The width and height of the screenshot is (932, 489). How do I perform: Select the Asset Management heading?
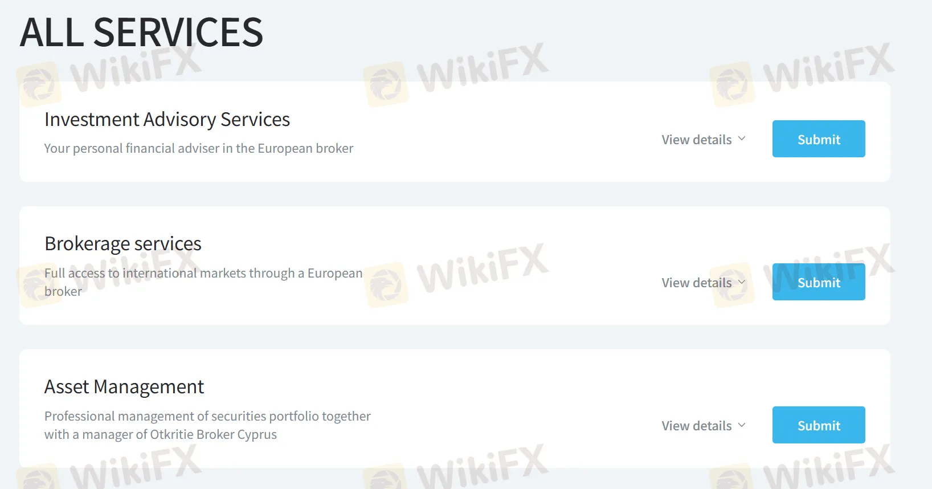[124, 387]
